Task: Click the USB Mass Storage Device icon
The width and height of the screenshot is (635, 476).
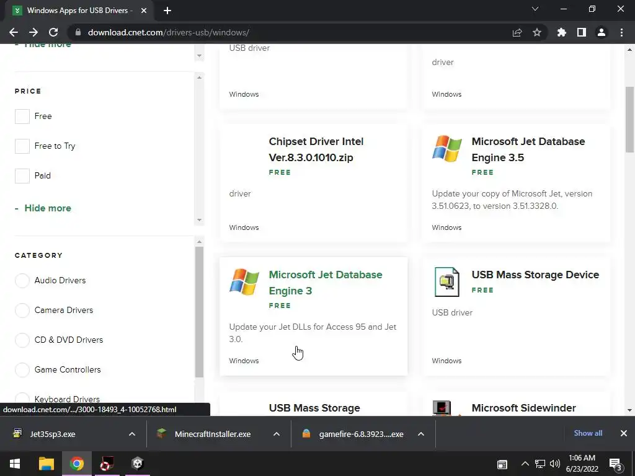Action: coord(446,282)
